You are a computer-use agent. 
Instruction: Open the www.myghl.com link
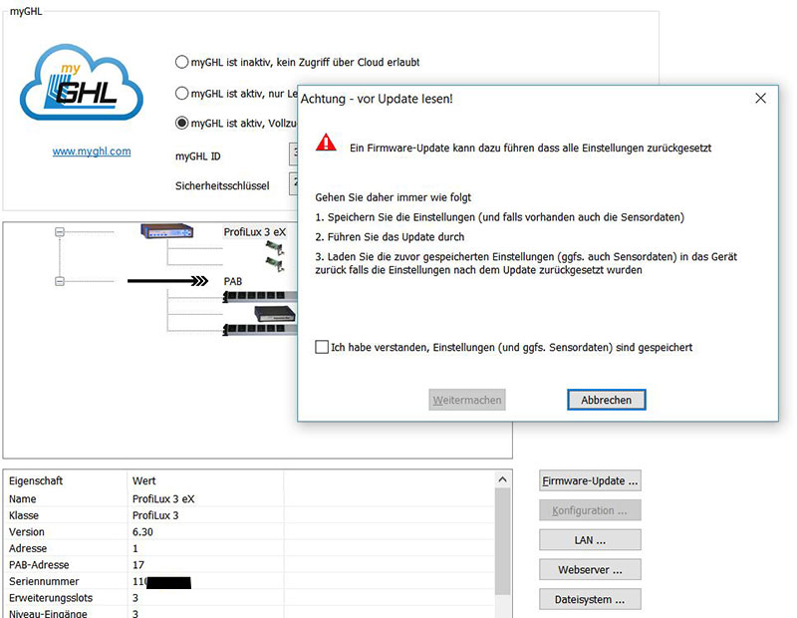[92, 152]
